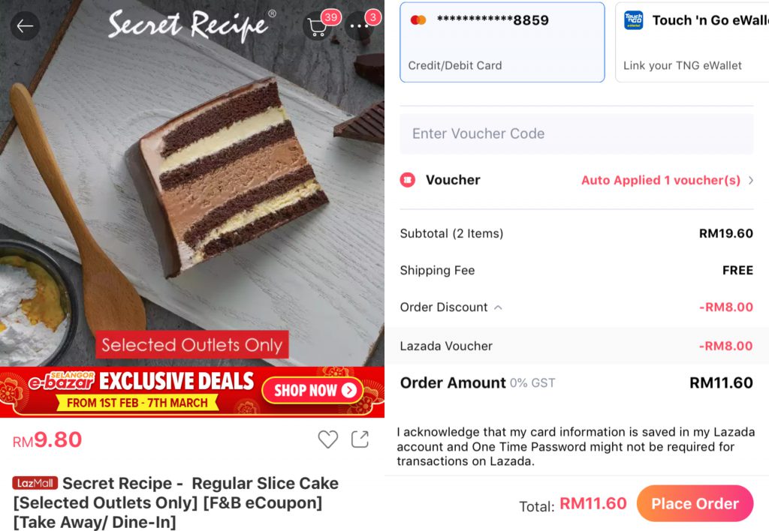Screen dimensions: 769x531
Task: Add product to wishlist with heart icon
Action: click(327, 439)
